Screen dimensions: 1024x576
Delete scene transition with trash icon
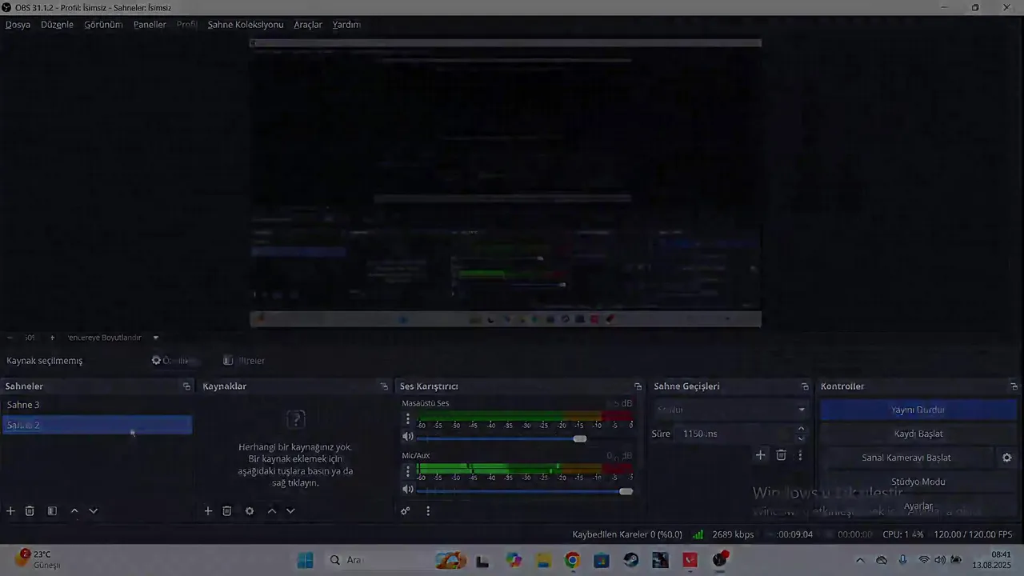pos(782,455)
